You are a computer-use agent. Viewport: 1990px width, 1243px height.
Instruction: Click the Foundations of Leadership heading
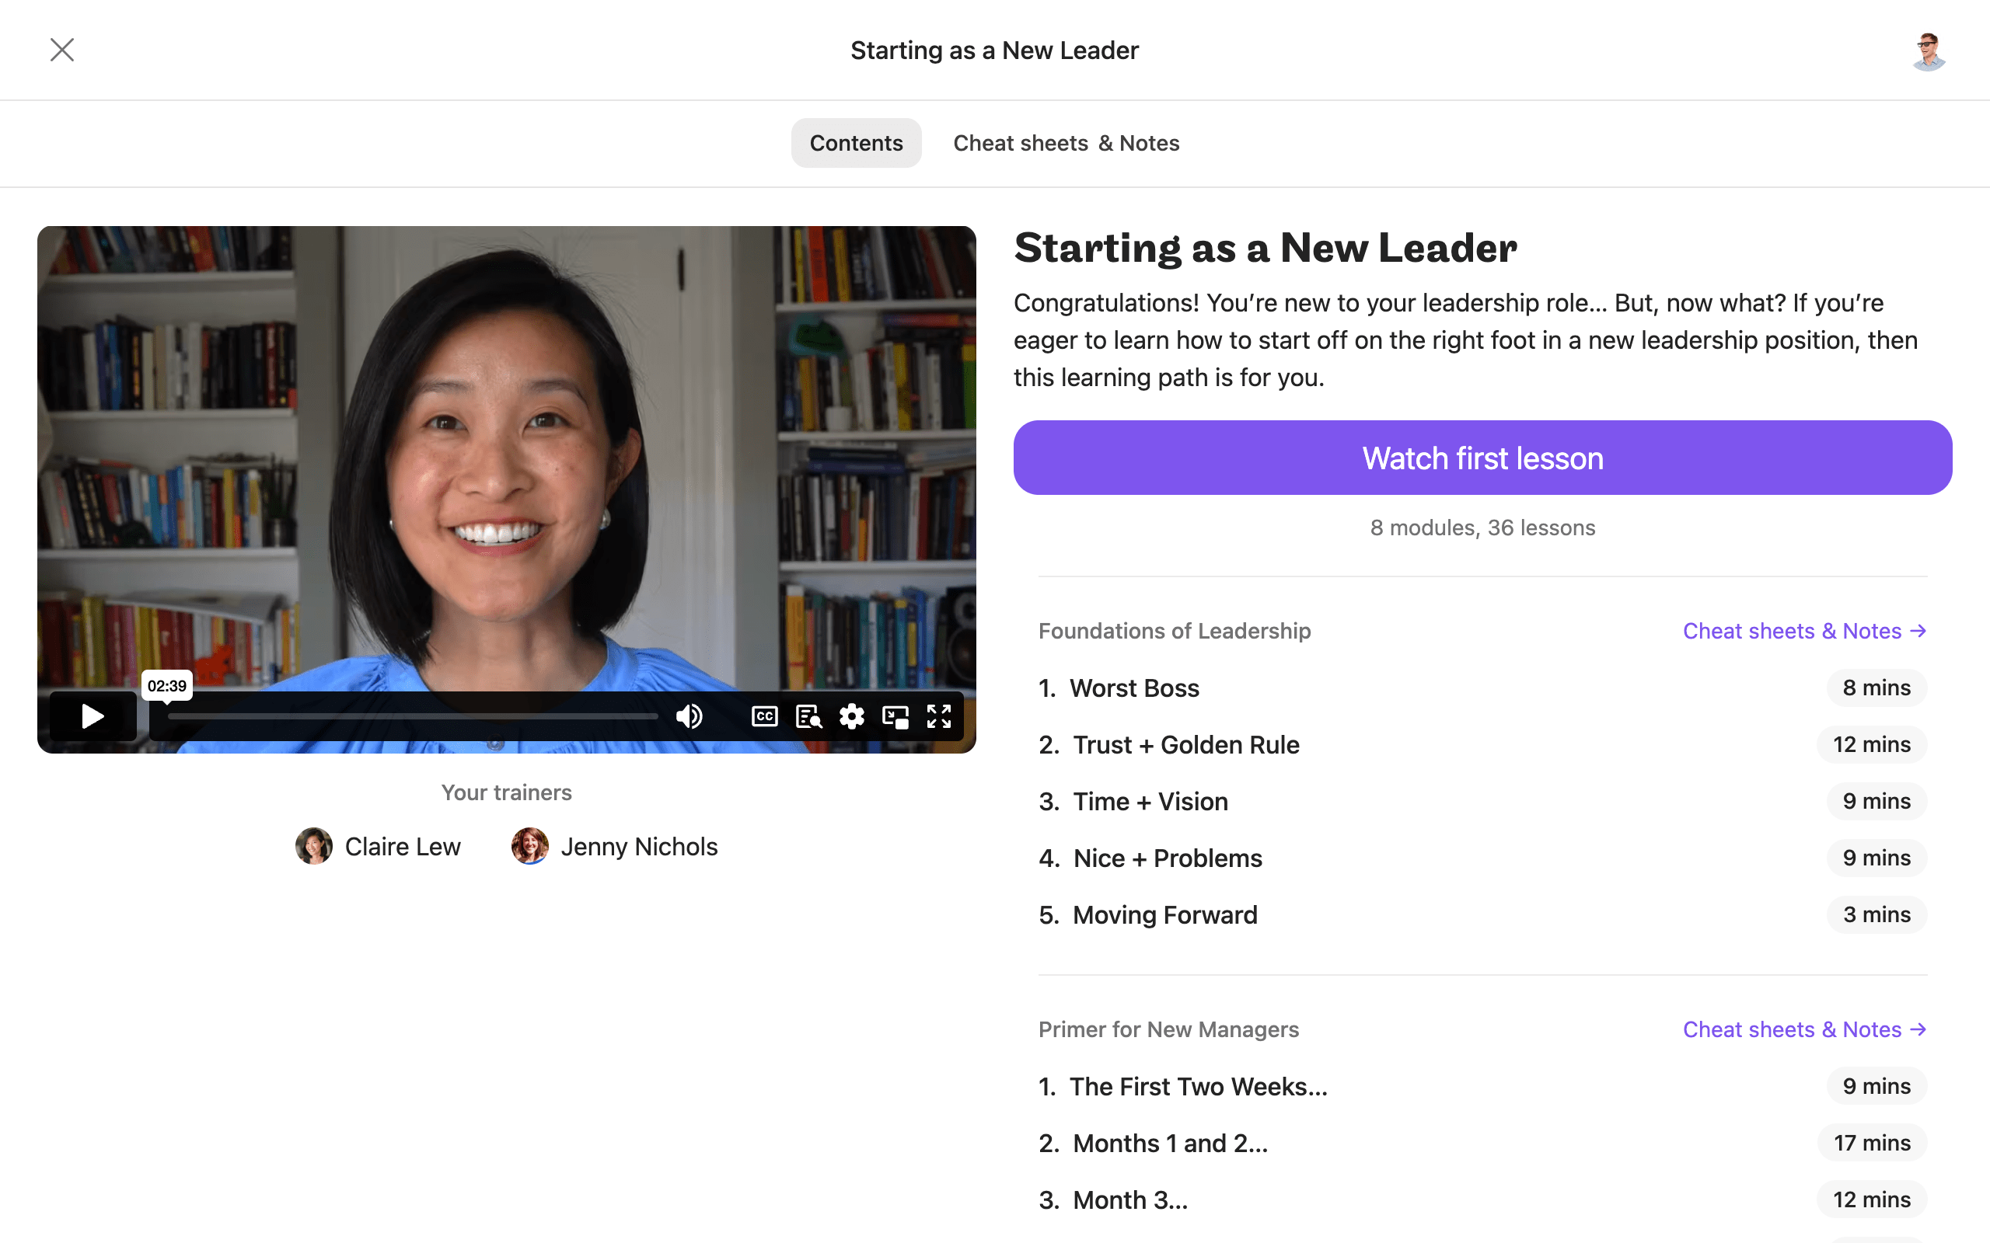[x=1175, y=631]
